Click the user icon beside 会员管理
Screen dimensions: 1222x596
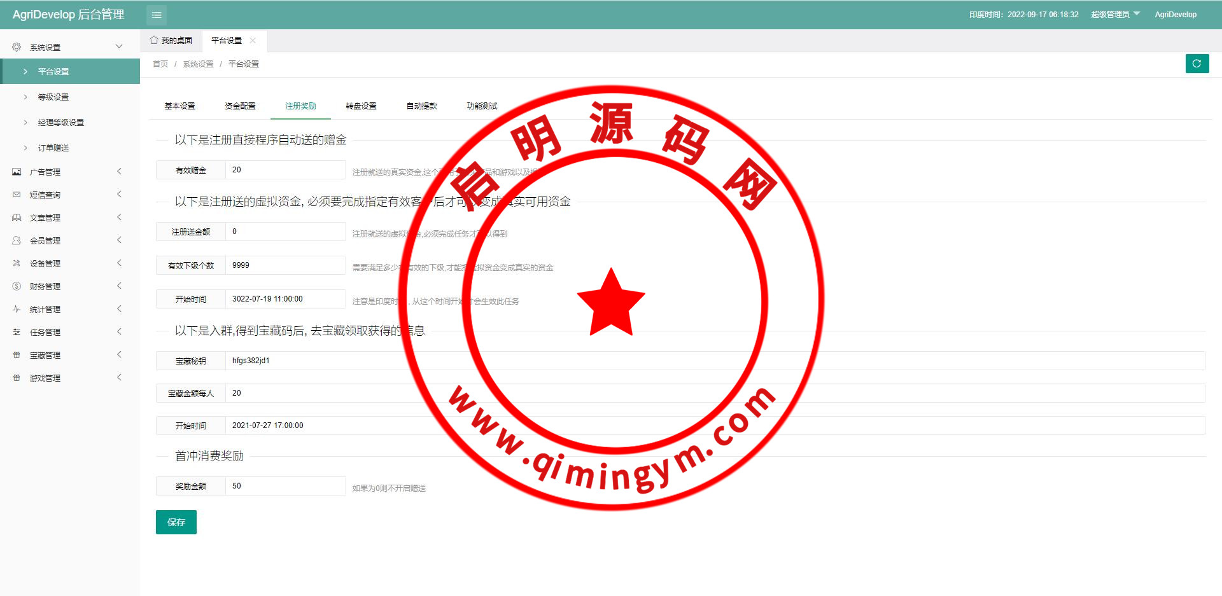click(x=17, y=240)
